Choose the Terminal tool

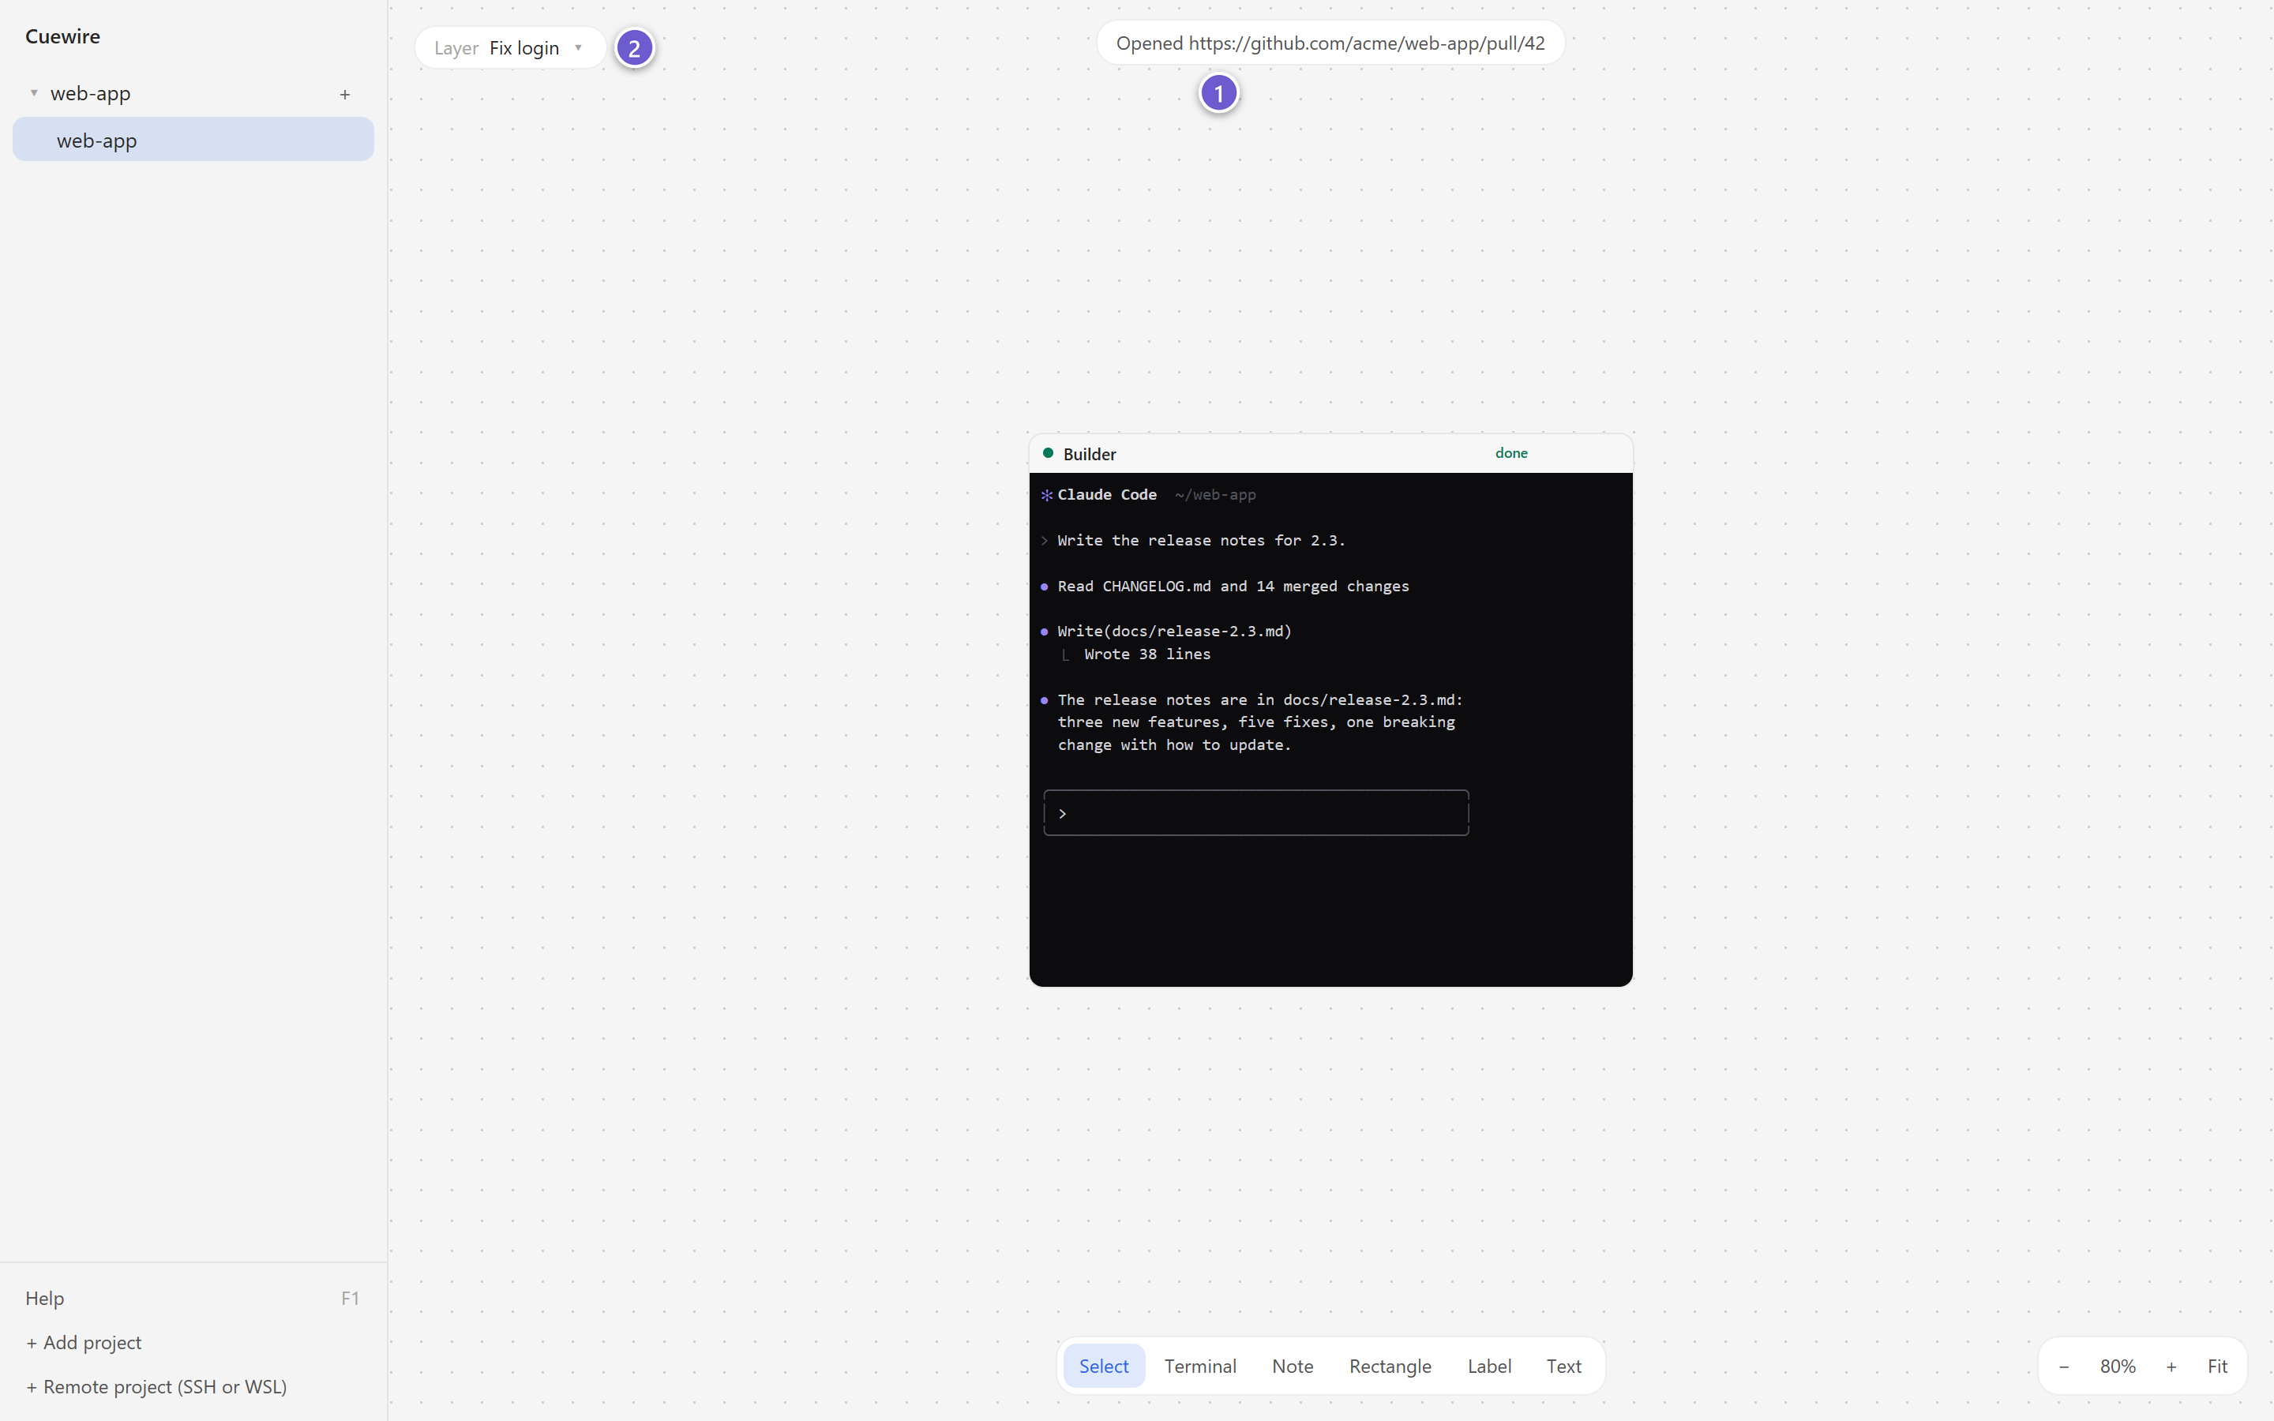[1200, 1366]
